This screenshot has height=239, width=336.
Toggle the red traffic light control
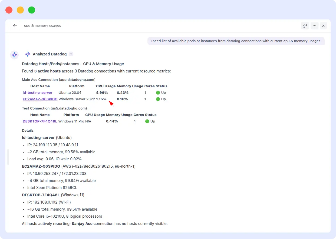click(9, 10)
